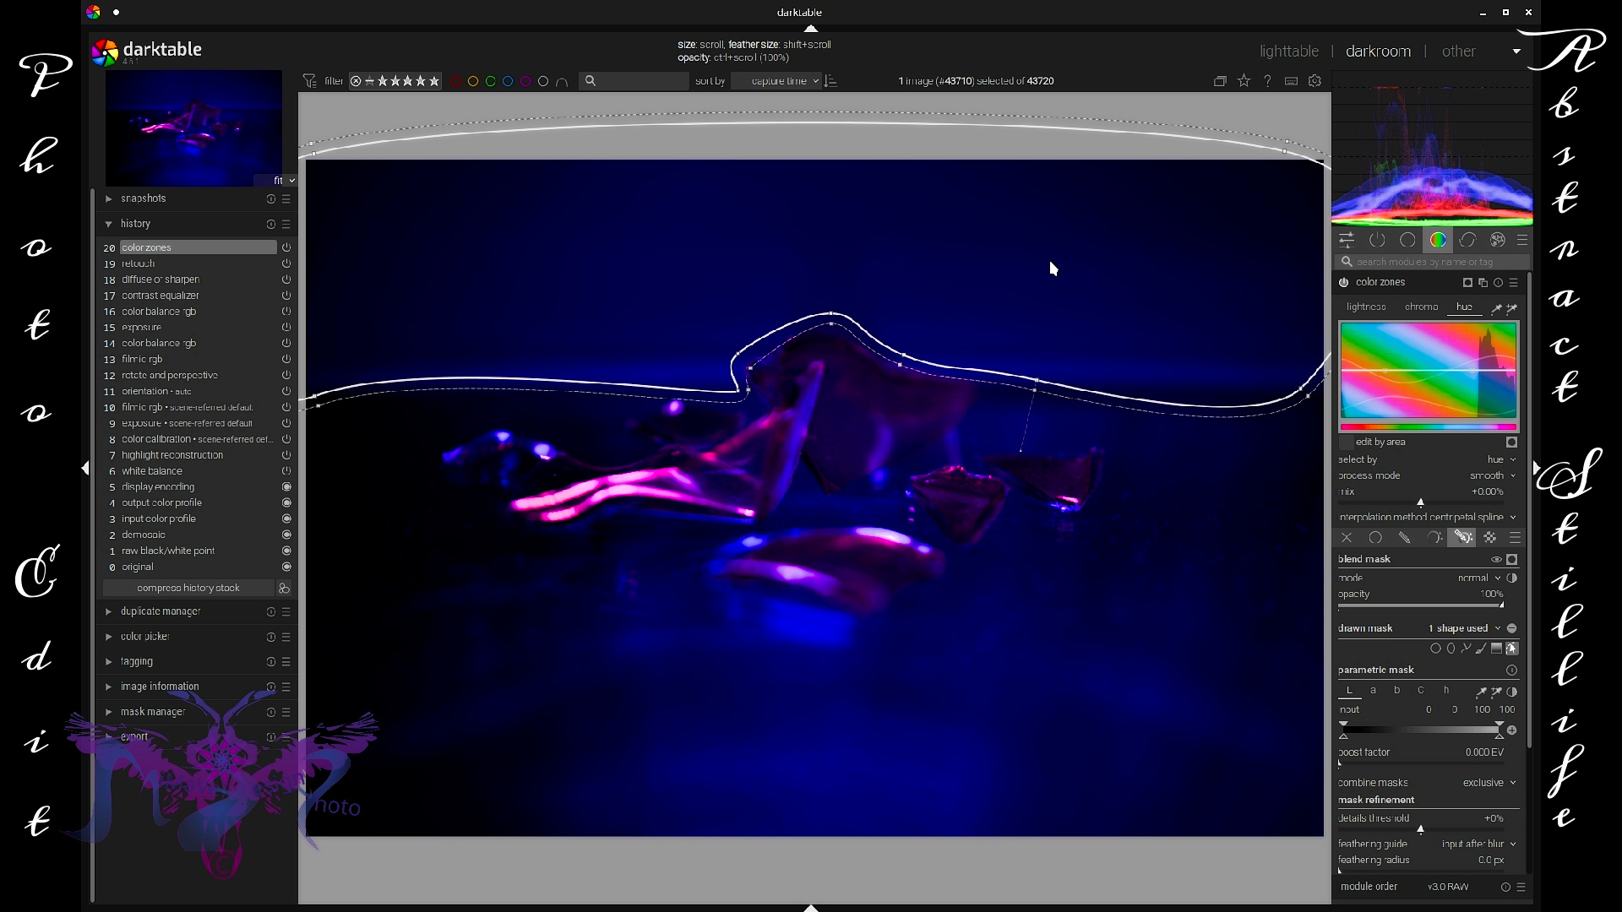
Task: Switch to the lighttable view
Action: click(1289, 52)
